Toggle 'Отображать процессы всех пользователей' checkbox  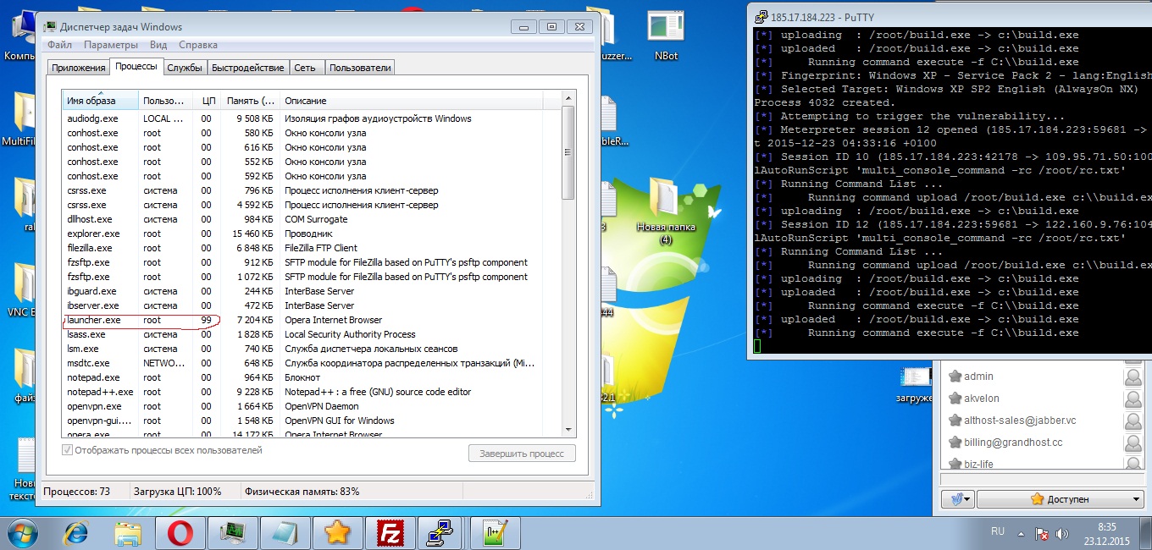(x=67, y=450)
